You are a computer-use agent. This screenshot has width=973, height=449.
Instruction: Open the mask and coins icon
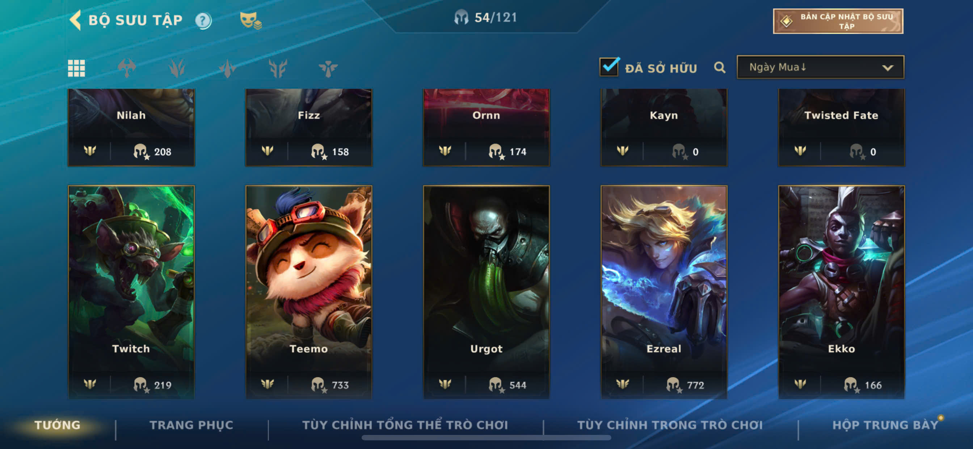point(251,20)
